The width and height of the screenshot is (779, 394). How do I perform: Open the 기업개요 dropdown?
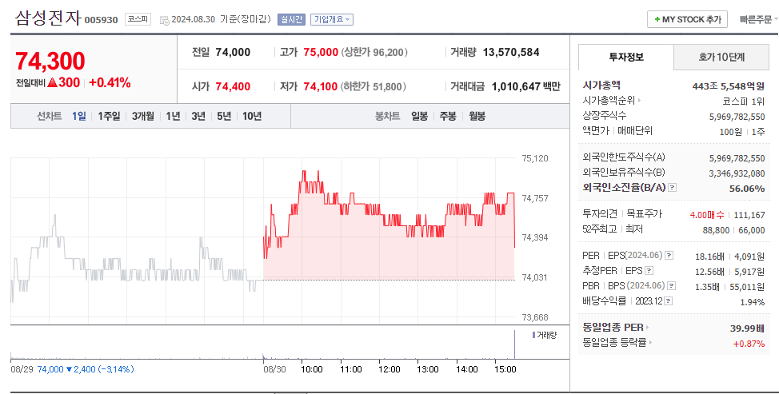pyautogui.click(x=332, y=19)
